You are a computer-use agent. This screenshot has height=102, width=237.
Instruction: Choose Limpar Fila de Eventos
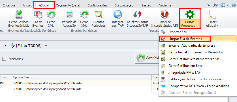(x=198, y=39)
